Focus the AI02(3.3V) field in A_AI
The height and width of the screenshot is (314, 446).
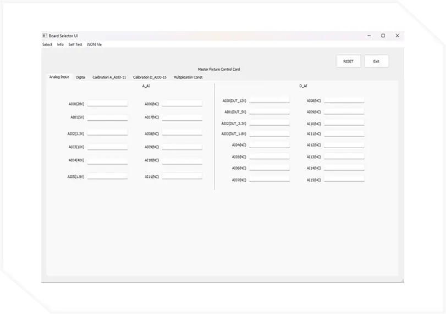point(107,133)
